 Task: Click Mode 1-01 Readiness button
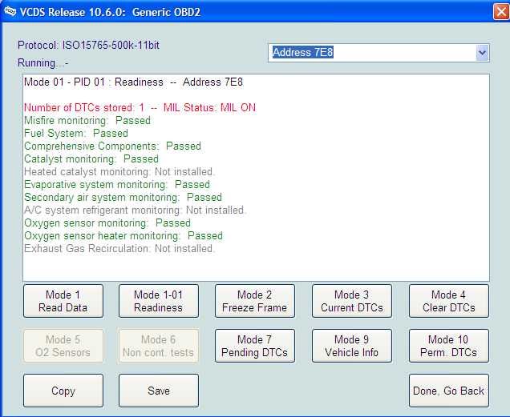point(158,301)
